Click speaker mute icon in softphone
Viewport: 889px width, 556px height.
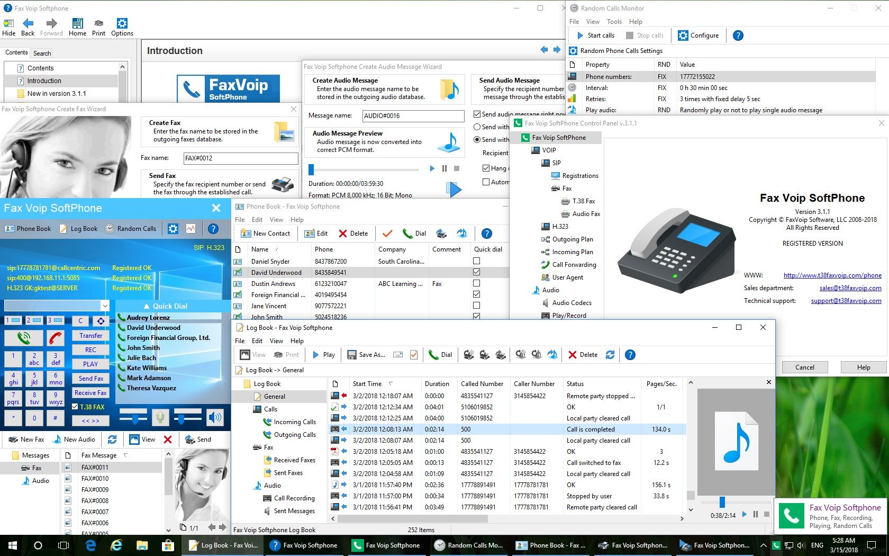click(215, 417)
